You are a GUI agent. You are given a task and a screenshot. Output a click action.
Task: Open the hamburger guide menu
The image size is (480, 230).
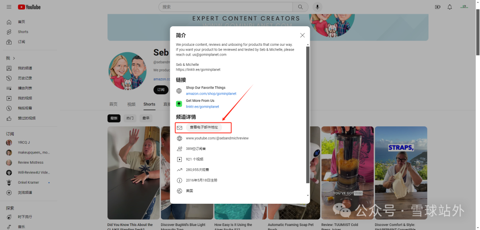(x=9, y=7)
